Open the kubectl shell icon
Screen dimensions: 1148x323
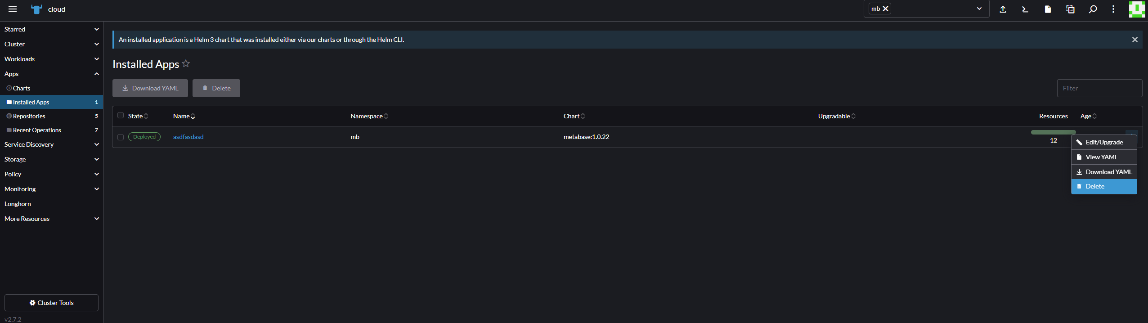pyautogui.click(x=1025, y=9)
